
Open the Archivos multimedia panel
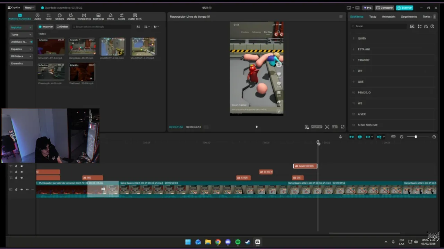[20, 17]
